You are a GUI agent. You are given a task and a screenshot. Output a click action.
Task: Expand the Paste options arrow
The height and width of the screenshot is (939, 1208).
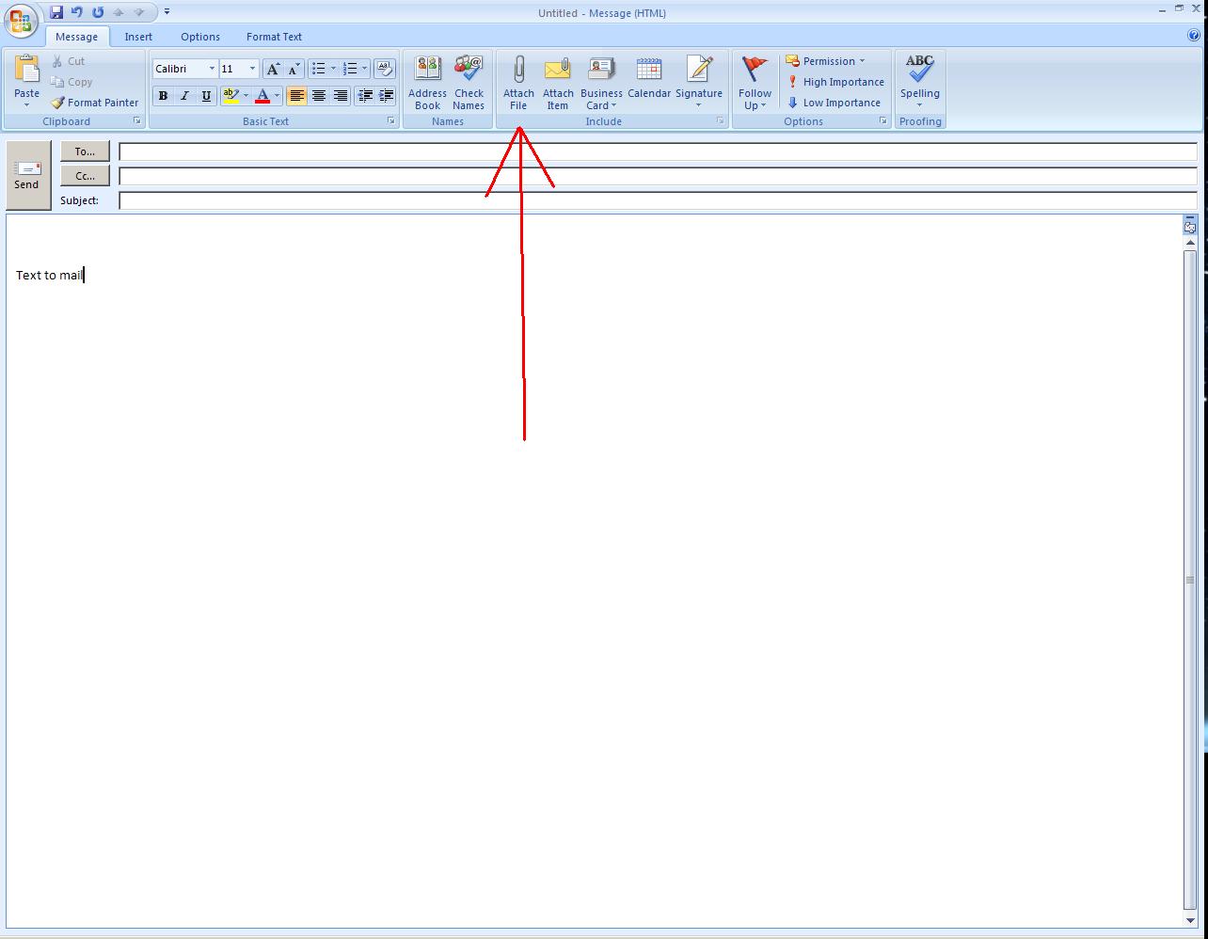pyautogui.click(x=27, y=104)
